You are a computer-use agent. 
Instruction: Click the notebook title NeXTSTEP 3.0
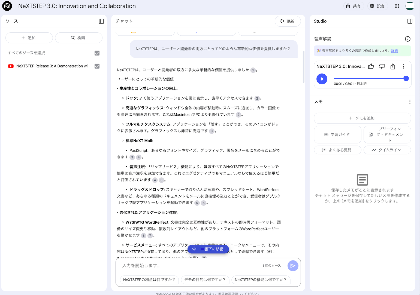(x=77, y=6)
